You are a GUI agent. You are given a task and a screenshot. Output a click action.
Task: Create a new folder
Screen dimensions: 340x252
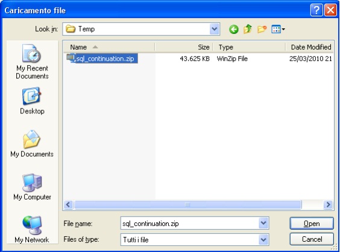262,29
